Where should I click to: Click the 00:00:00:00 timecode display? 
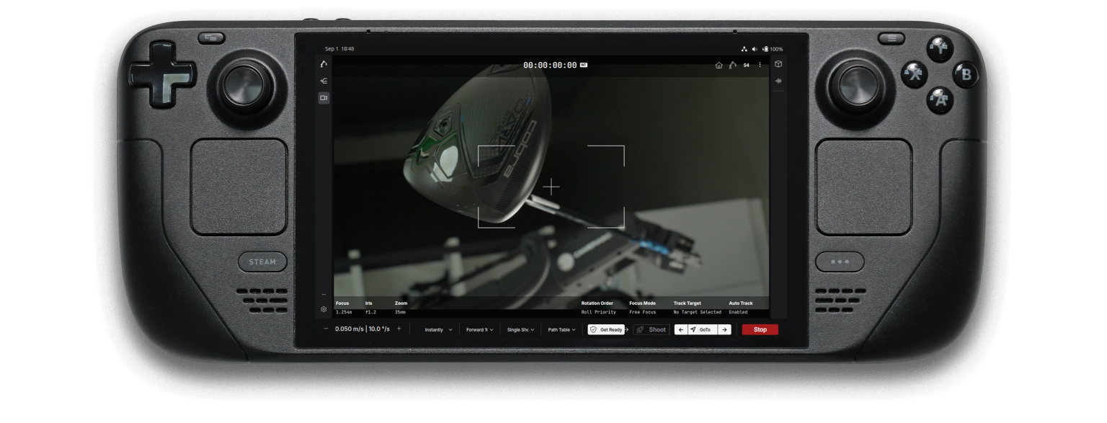click(549, 65)
